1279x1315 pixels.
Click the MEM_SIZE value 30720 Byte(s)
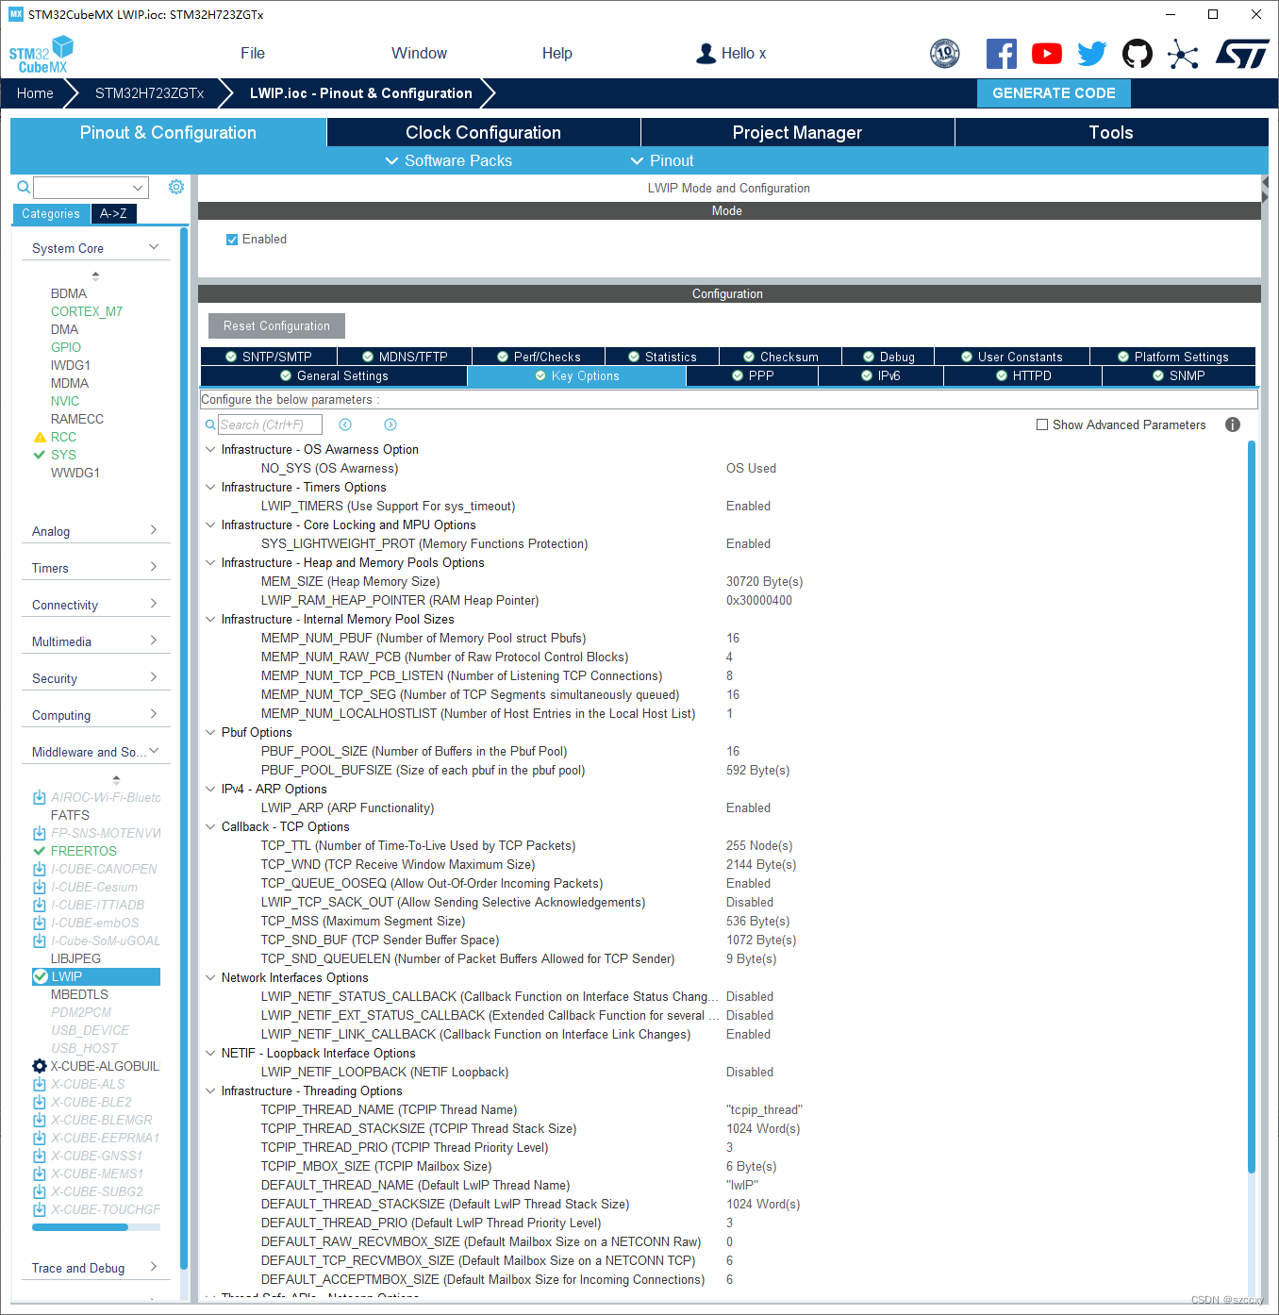point(765,582)
